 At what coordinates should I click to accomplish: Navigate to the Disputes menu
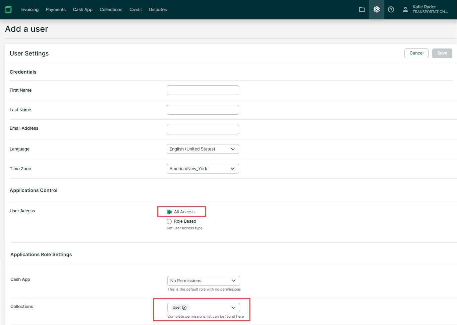tap(158, 10)
